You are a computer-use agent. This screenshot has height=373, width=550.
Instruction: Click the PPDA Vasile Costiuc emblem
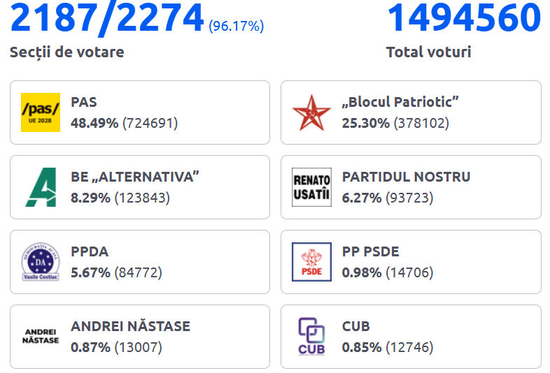(x=41, y=262)
